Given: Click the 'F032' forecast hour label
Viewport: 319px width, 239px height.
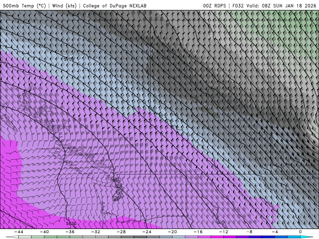Looking at the screenshot, I should coord(238,6).
